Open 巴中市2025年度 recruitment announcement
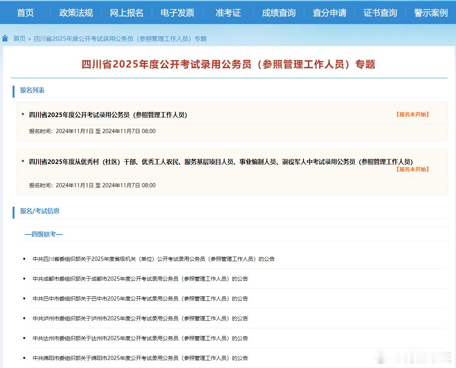 (140, 299)
